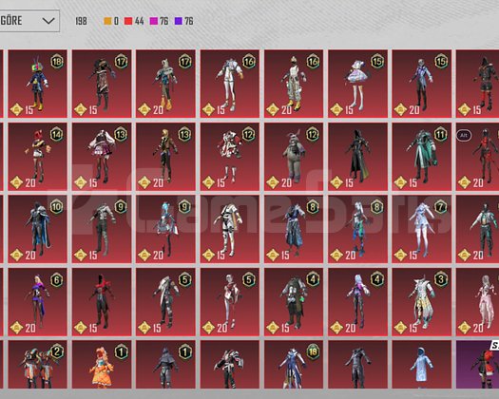
Task: Click the level 7 badge on white dress
Action: 441,207
